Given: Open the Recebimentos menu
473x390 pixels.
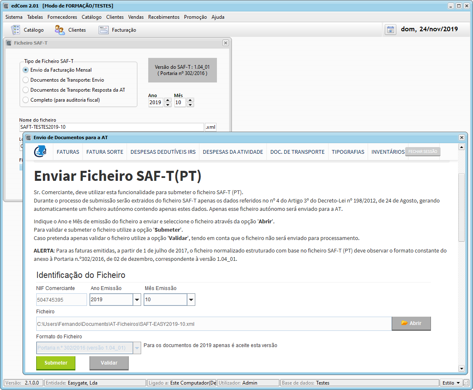Looking at the screenshot, I should [164, 17].
